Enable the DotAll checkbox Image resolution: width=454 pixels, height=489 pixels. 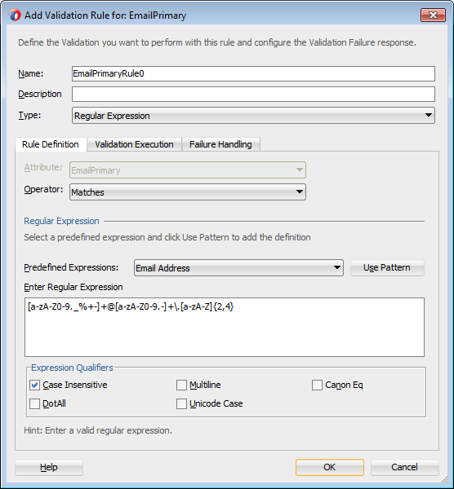[x=34, y=404]
